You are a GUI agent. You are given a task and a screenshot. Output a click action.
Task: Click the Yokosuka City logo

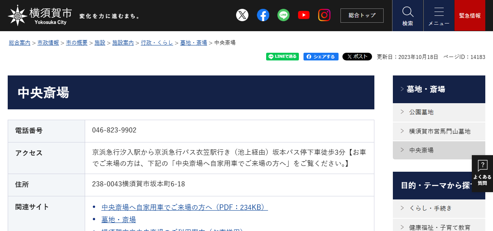40,15
